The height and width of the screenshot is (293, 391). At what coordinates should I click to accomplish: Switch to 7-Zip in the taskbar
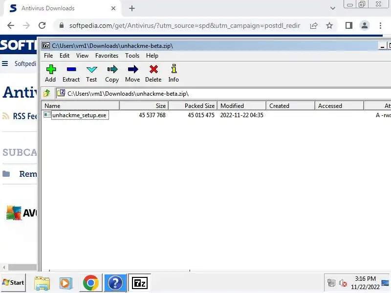click(140, 283)
